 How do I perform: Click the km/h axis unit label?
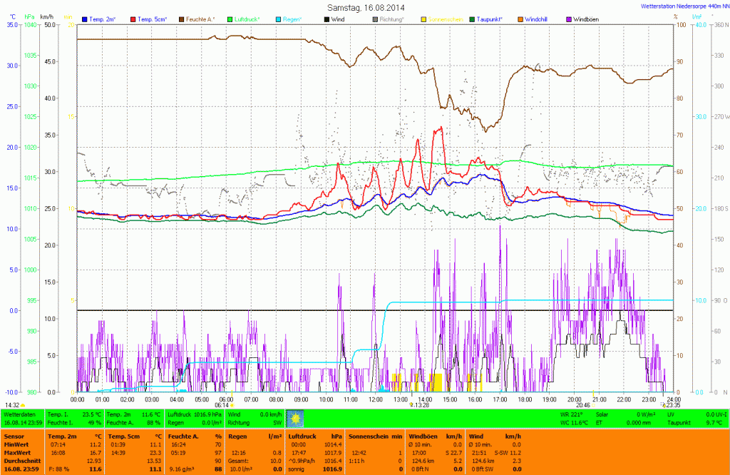[46, 16]
